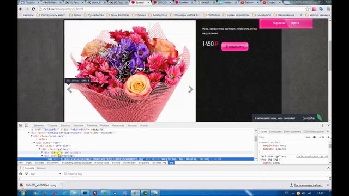Collapse the div class wrap-img node

click(43, 156)
